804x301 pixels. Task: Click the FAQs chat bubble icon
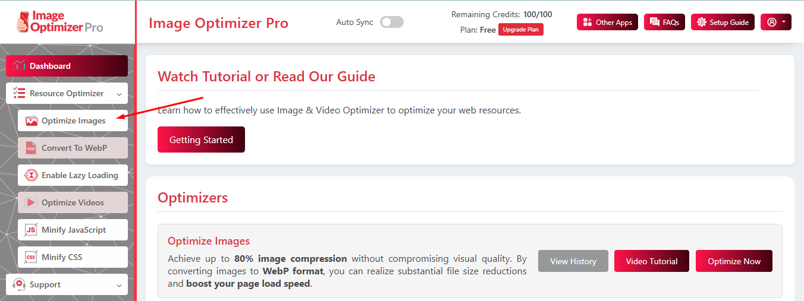pos(655,22)
